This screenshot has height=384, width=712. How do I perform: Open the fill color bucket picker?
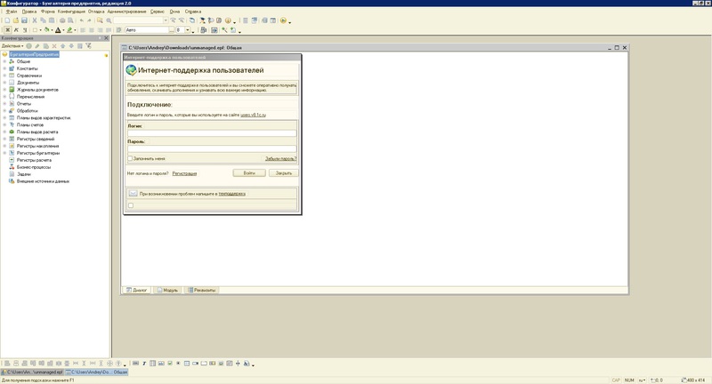coord(46,30)
